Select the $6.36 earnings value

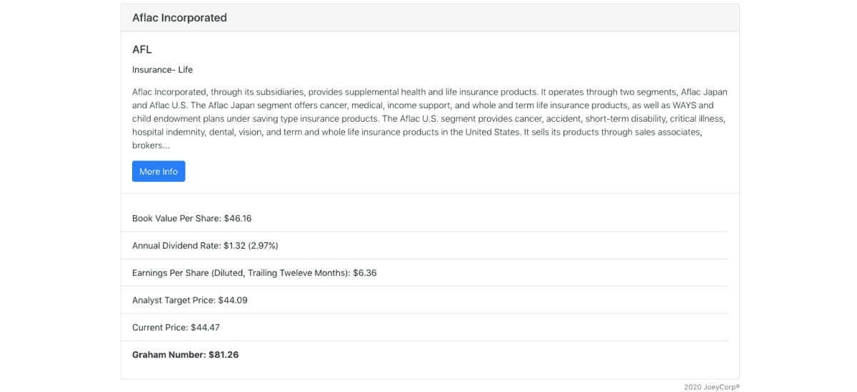coord(364,273)
